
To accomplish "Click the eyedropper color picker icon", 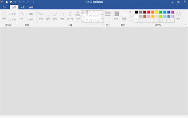I will click(x=131, y=21).
